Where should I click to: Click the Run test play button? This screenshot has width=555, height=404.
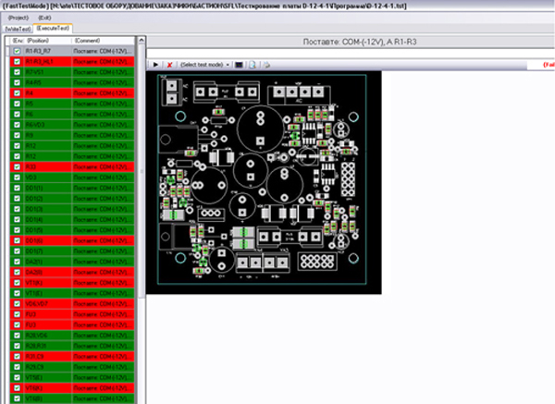click(156, 65)
